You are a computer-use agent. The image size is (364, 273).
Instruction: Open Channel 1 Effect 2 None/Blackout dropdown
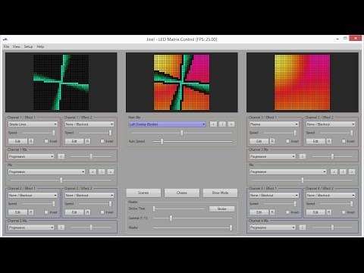coord(89,124)
